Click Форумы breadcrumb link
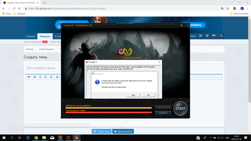 coord(30,49)
